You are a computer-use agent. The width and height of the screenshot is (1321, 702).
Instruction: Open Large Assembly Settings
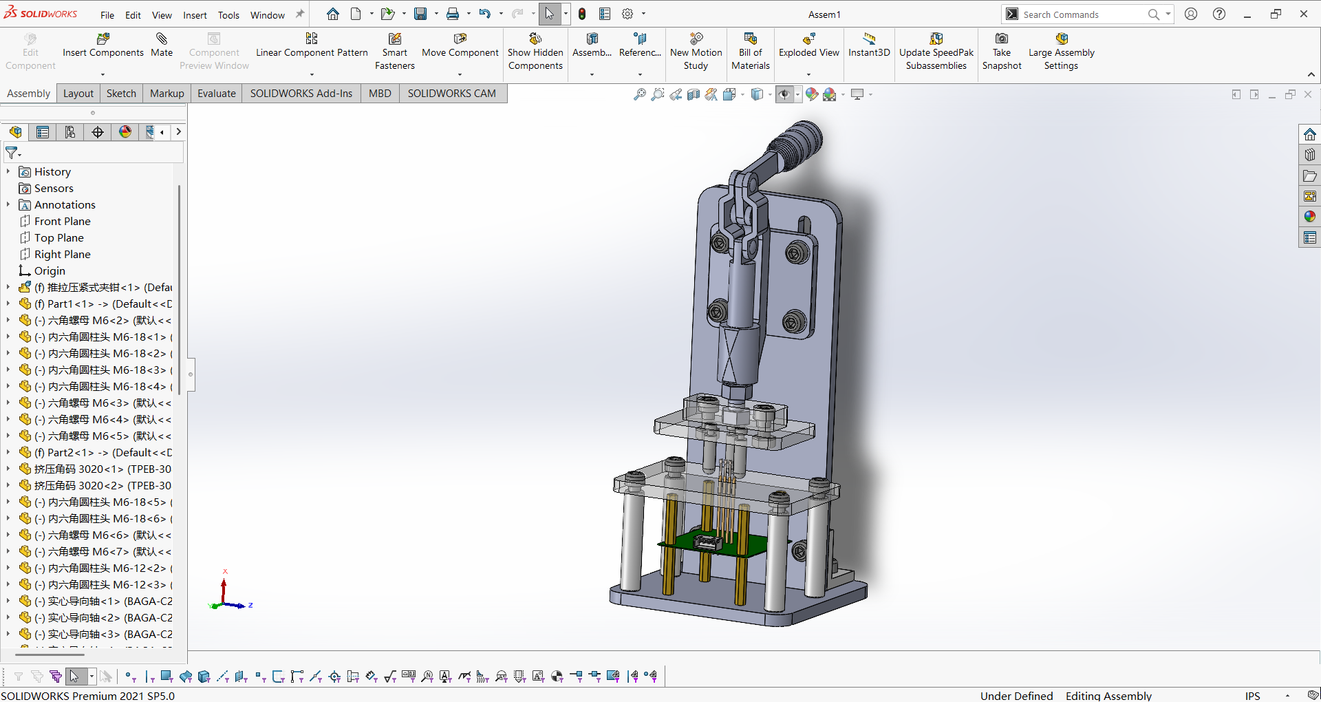(1062, 52)
